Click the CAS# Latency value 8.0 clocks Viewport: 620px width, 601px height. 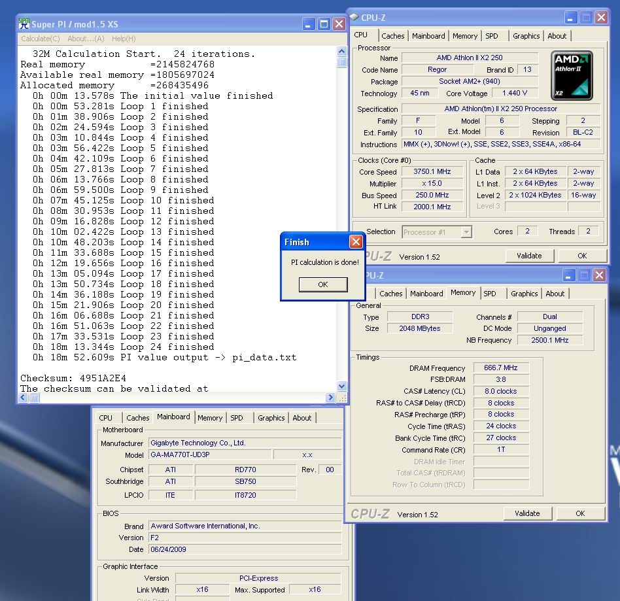(x=500, y=391)
